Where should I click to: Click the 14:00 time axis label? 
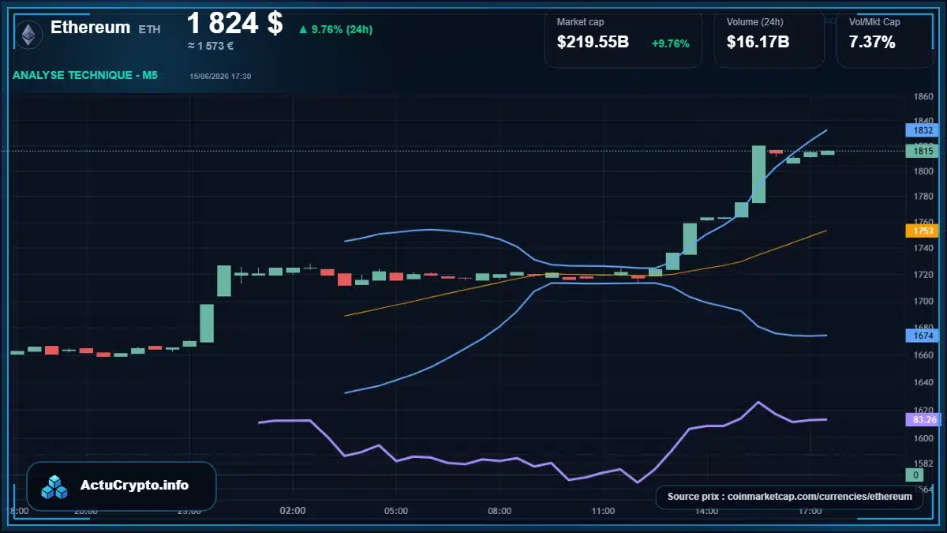pyautogui.click(x=706, y=511)
